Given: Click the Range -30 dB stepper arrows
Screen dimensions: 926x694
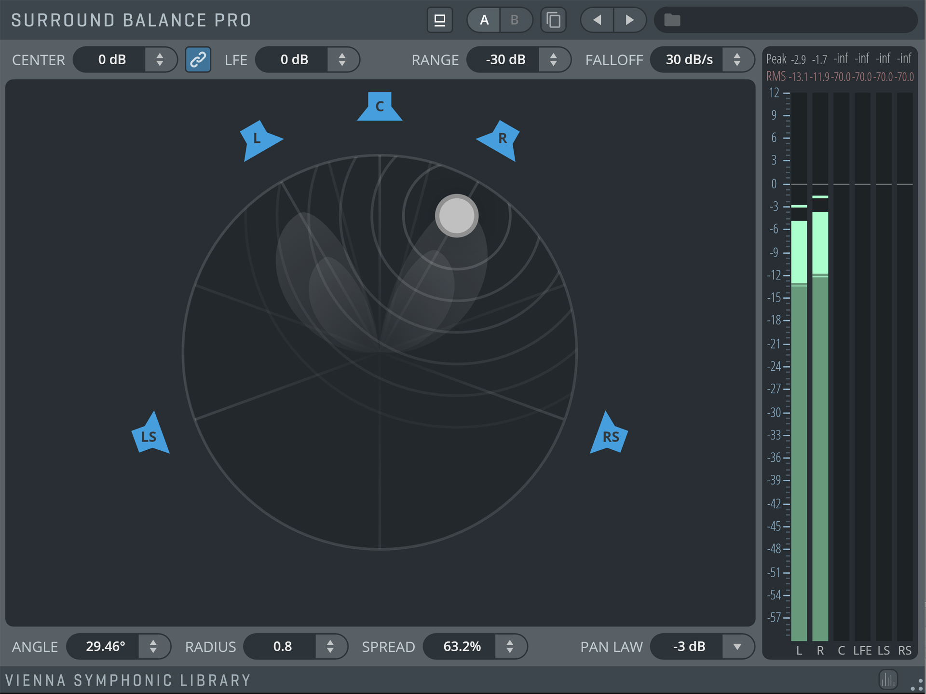Looking at the screenshot, I should click(553, 60).
